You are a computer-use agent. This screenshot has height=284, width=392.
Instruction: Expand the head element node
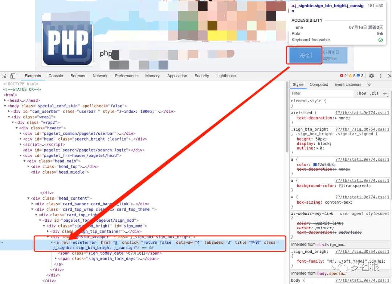point(5,100)
